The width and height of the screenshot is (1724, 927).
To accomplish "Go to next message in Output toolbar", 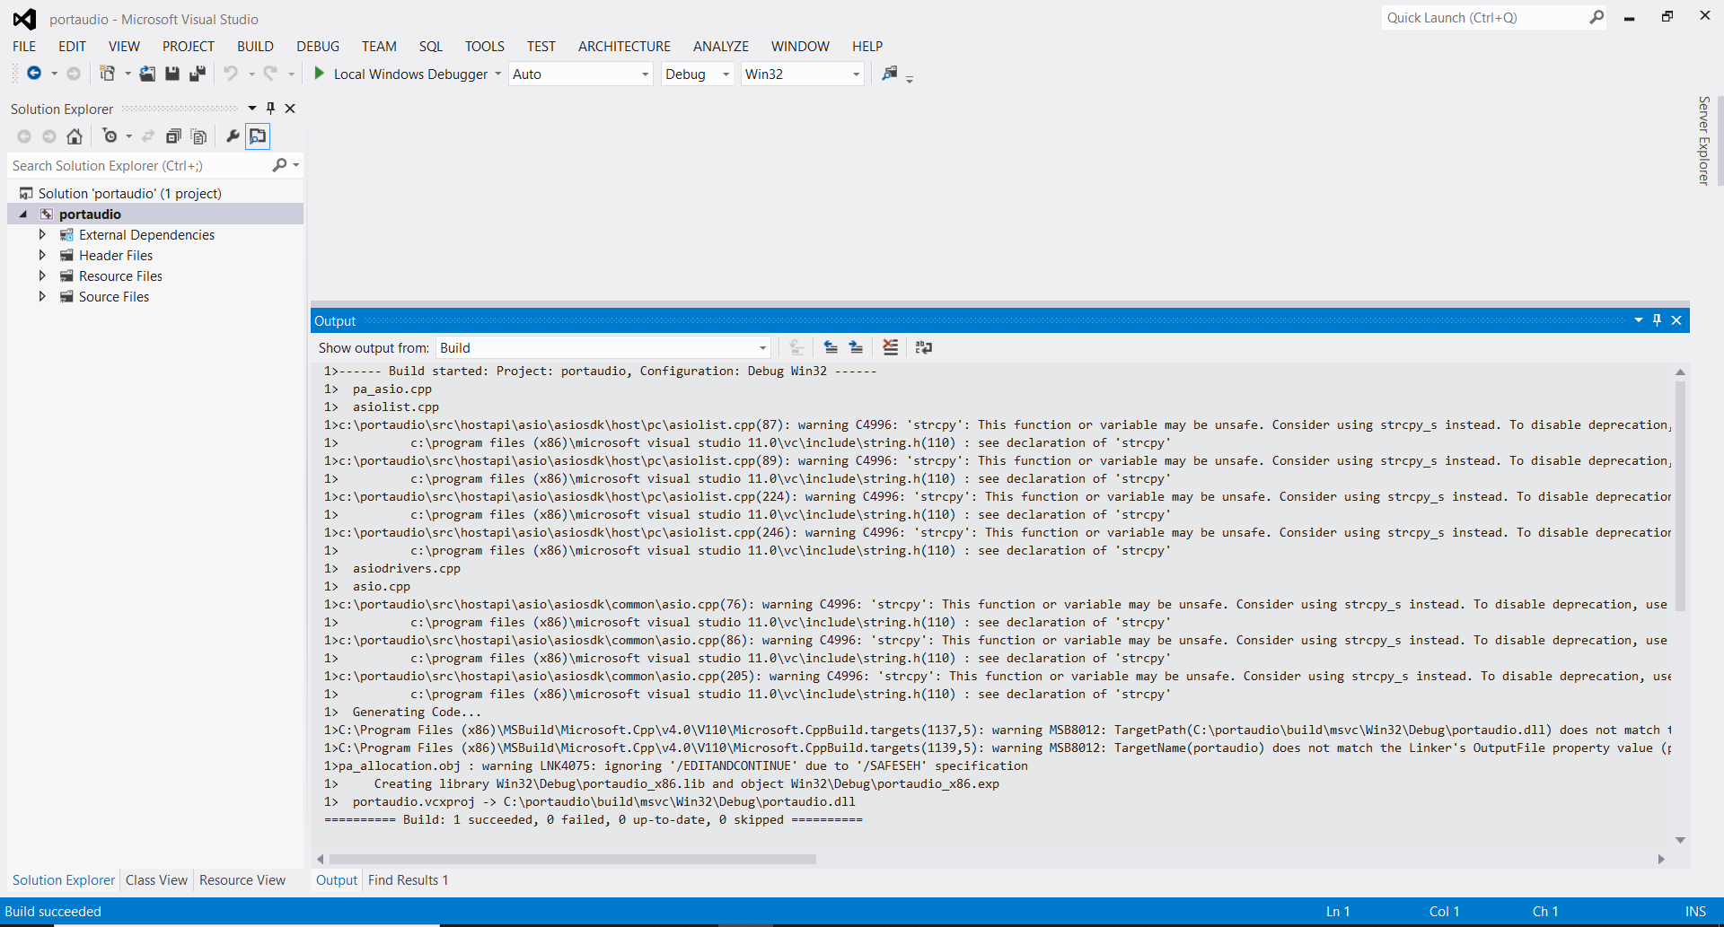I will [857, 347].
